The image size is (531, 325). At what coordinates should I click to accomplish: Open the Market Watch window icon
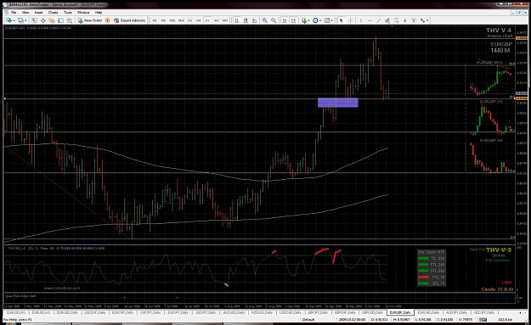34,20
